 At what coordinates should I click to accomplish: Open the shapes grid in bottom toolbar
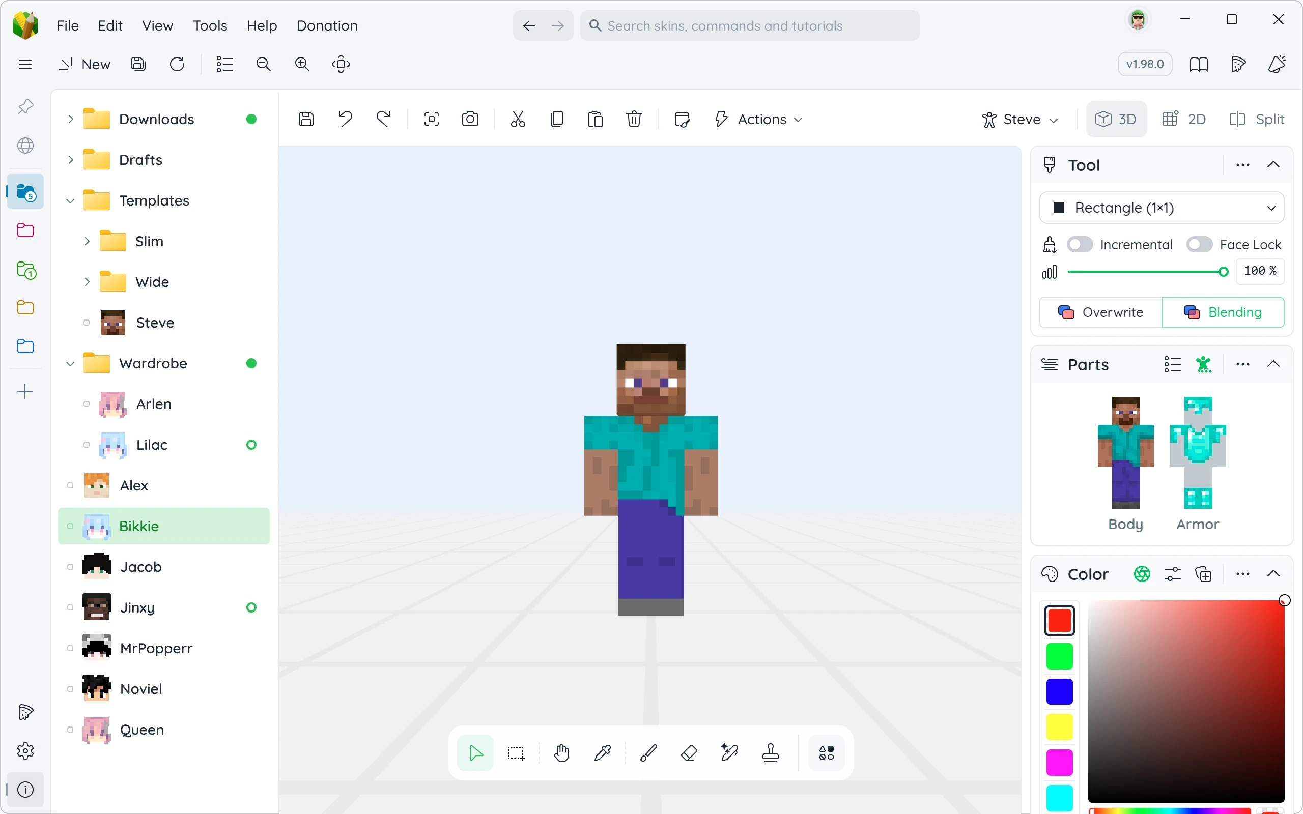click(x=827, y=752)
